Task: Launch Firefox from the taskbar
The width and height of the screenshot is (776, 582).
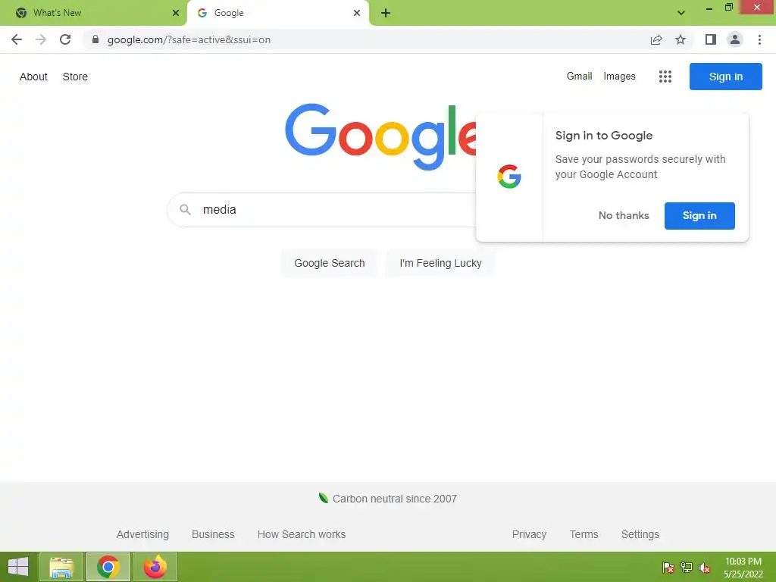Action: [x=155, y=567]
